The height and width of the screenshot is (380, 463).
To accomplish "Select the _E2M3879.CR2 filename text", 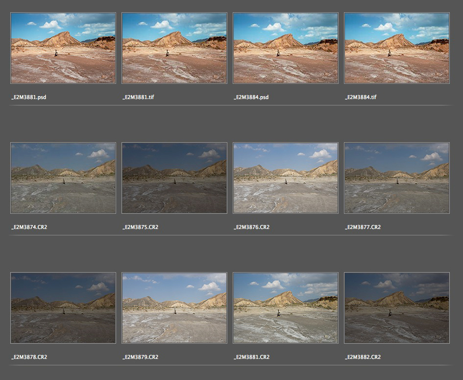I will tap(141, 357).
